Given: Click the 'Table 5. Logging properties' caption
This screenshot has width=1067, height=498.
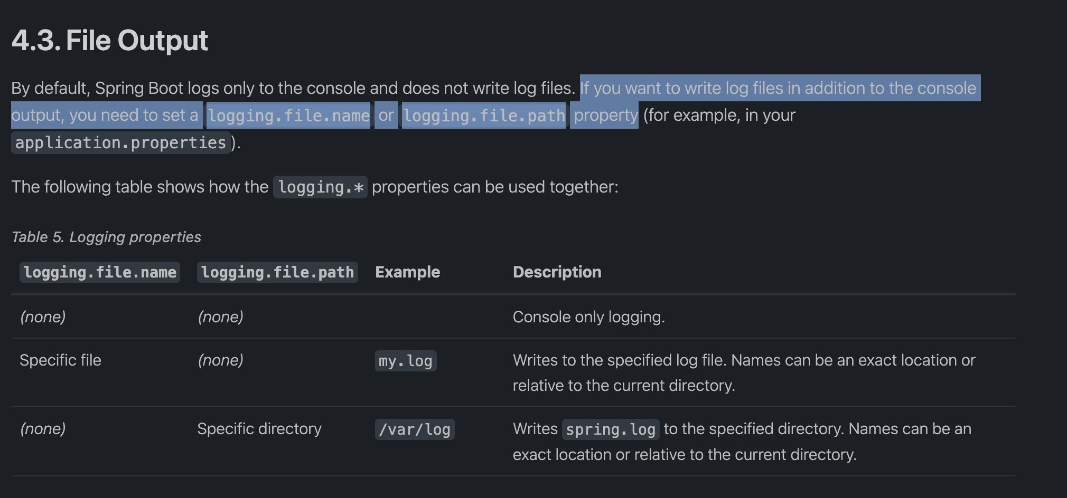Looking at the screenshot, I should click(x=106, y=237).
